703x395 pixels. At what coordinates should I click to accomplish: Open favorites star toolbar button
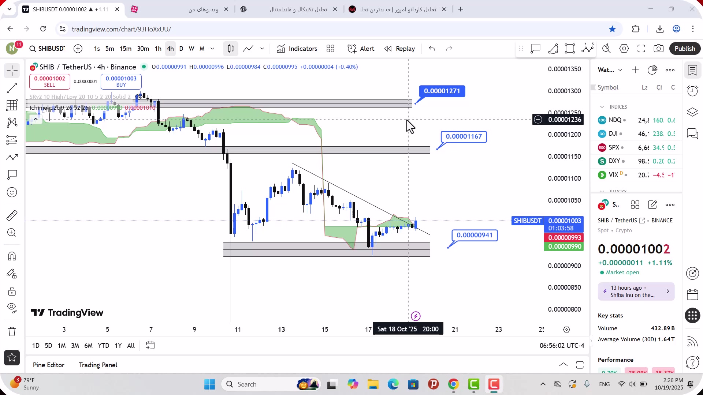(x=12, y=358)
